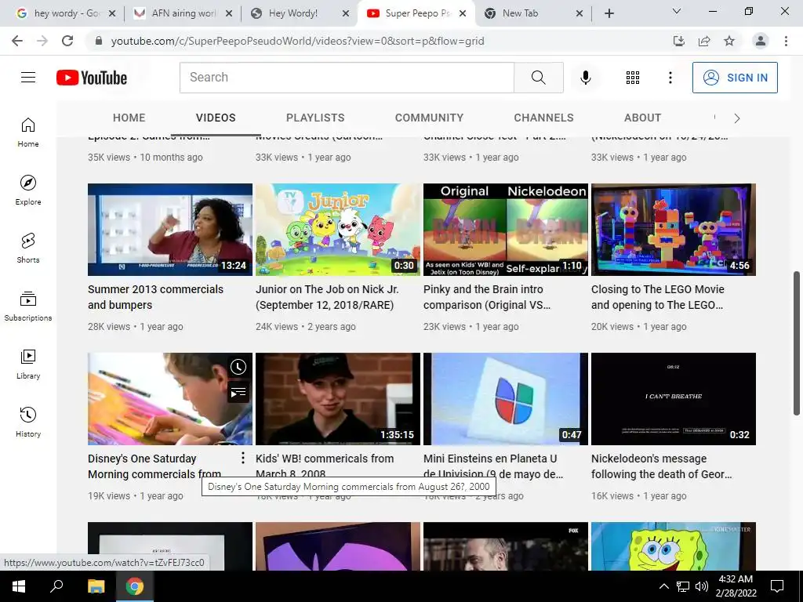Click the SpongeBob thumbnail
The height and width of the screenshot is (602, 803).
(674, 546)
